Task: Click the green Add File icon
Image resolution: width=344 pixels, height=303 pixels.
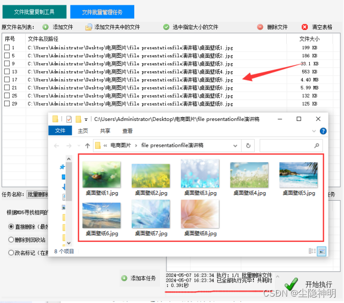Action: [x=45, y=27]
